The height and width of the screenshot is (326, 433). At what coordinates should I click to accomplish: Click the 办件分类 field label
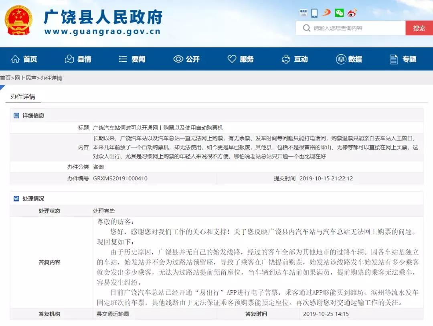pos(78,167)
